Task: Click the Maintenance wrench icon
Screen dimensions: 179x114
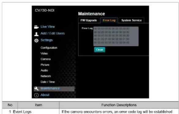Action: coord(36,89)
